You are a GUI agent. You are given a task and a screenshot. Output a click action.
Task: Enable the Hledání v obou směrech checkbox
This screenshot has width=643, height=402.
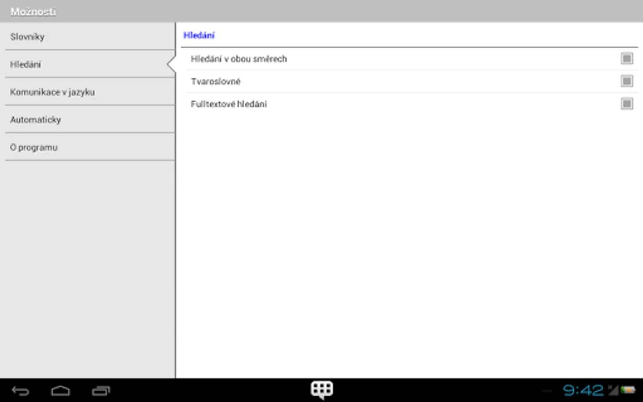point(627,59)
